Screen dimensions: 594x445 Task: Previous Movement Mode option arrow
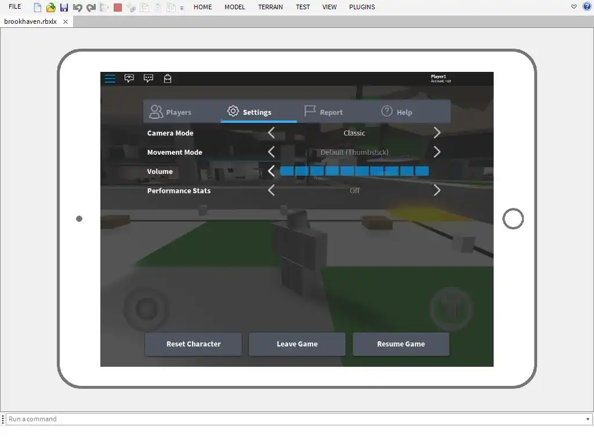pyautogui.click(x=271, y=152)
